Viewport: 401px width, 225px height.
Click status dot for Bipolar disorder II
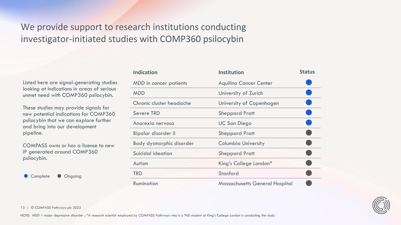309,133
